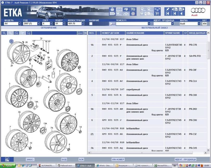Go to previous illustration page icon
Image resolution: width=211 pixels, height=168 pixels.
coord(175,9)
